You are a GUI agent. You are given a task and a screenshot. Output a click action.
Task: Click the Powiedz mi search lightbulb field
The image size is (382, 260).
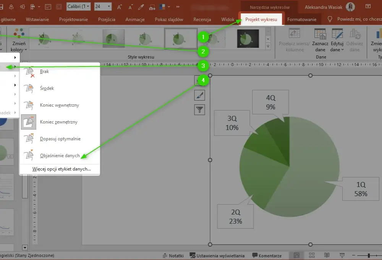coord(355,19)
